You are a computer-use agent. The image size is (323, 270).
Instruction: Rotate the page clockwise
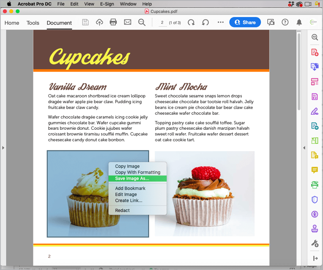coord(191,22)
